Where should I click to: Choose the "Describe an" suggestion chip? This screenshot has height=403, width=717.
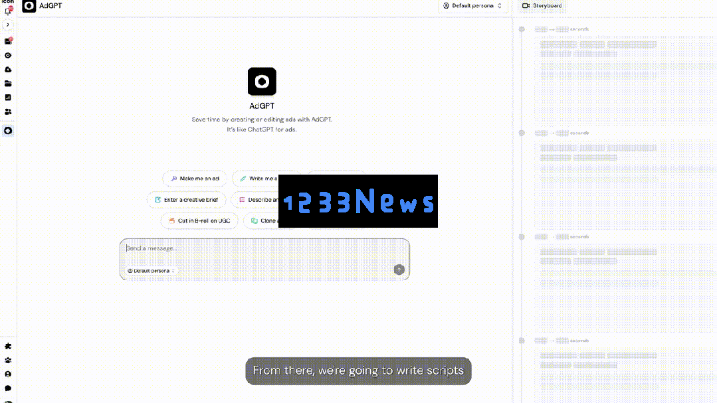[x=255, y=200]
